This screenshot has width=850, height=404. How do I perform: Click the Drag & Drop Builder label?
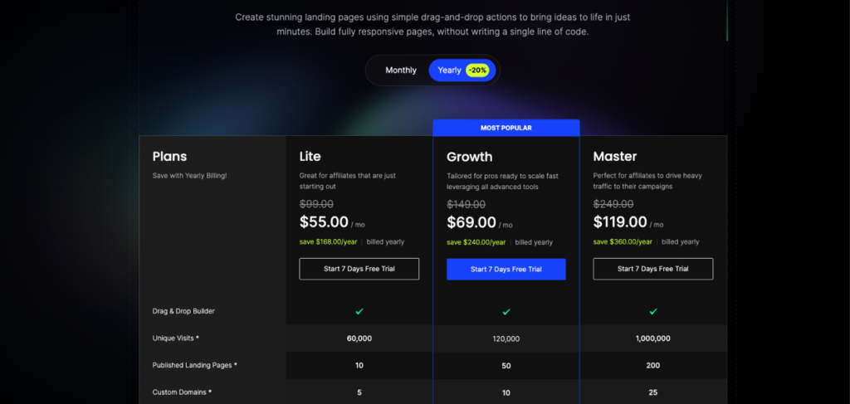(183, 311)
